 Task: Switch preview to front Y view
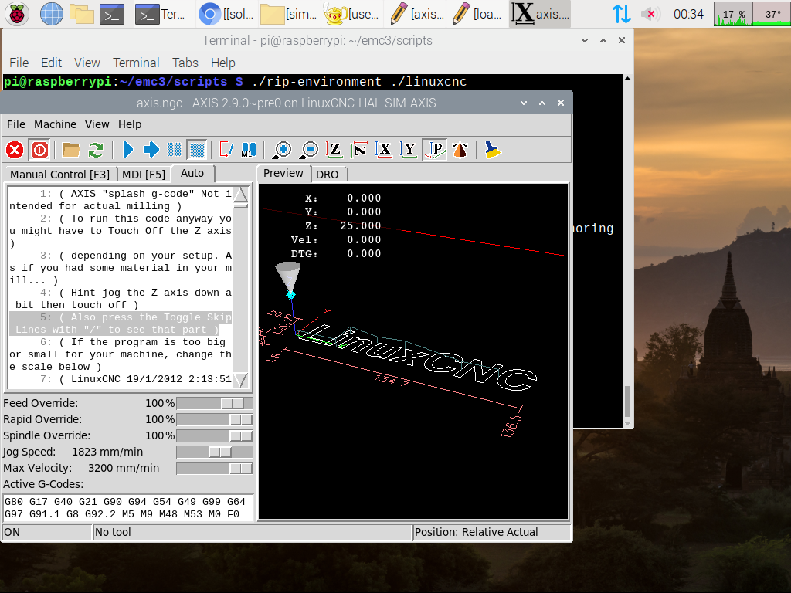tap(409, 150)
